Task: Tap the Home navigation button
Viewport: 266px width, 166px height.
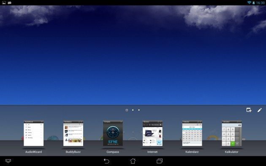Action: (133, 161)
